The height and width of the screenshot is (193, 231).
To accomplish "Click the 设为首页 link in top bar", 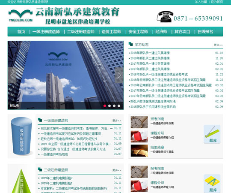I will pos(217,2).
